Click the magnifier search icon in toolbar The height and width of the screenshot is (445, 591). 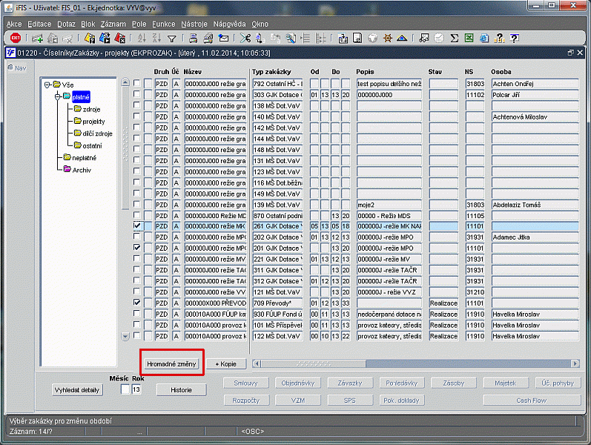tap(290, 38)
